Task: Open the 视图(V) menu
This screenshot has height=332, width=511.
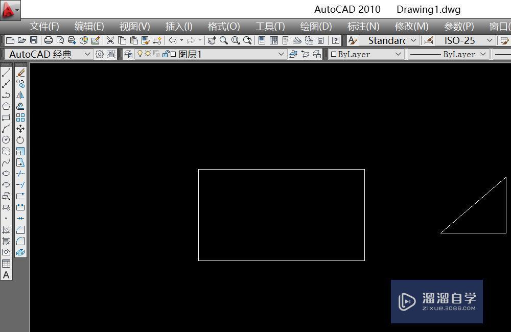Action: tap(134, 27)
